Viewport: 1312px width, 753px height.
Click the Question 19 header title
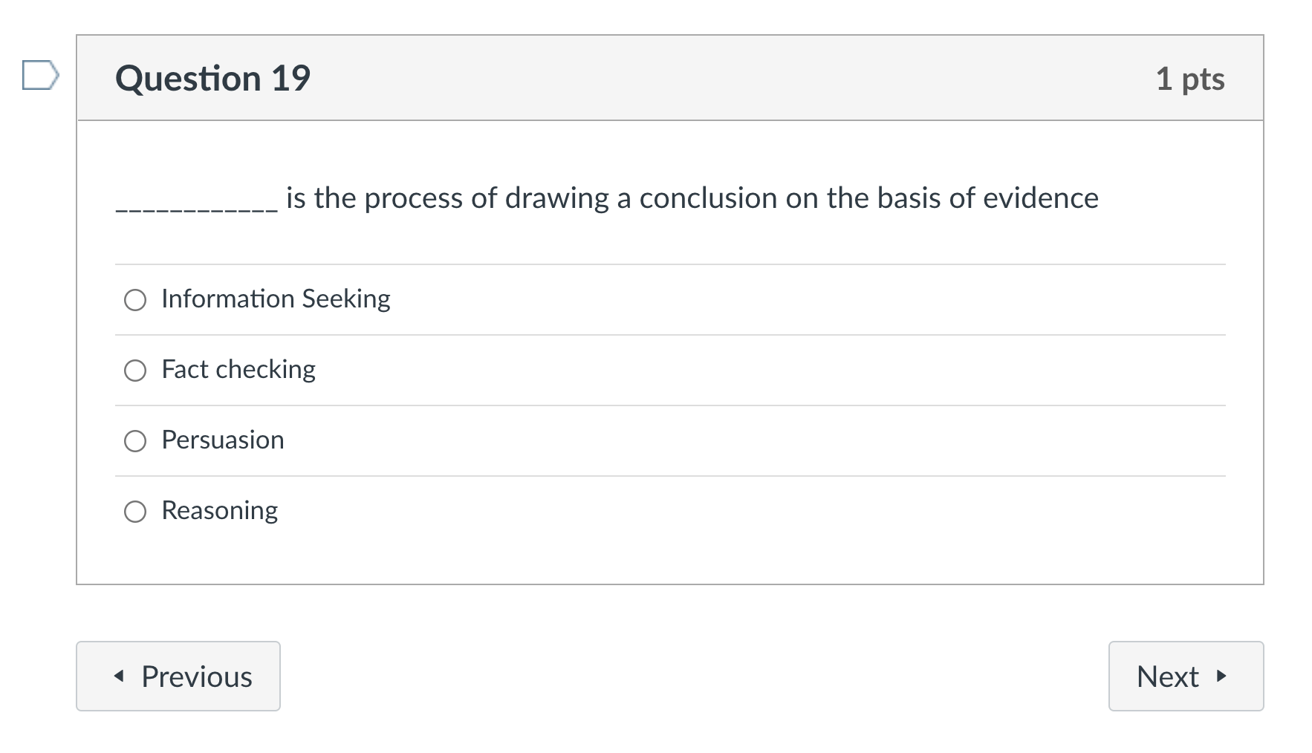click(x=213, y=77)
